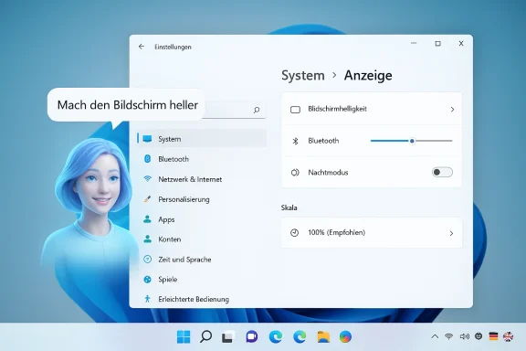Click the icon beside Apps entry
This screenshot has width=526, height=351.
(147, 219)
